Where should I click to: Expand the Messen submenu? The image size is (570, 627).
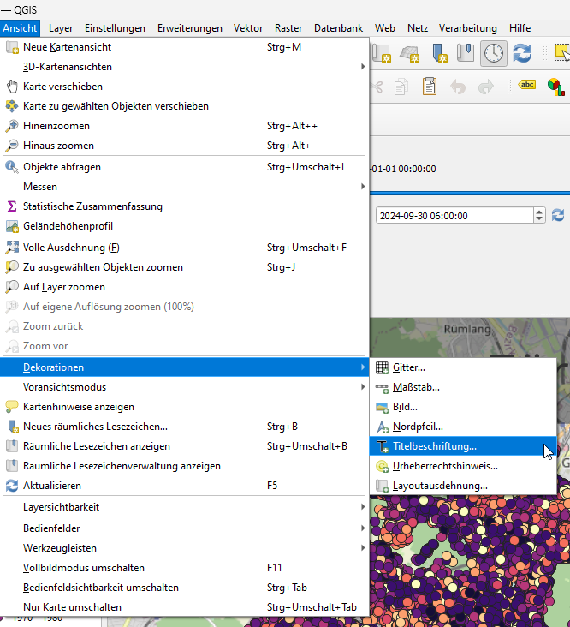[40, 186]
